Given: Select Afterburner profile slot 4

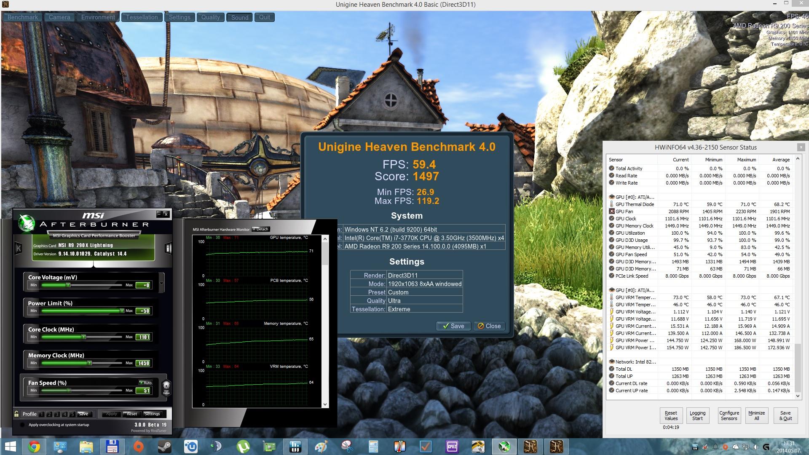Looking at the screenshot, I should (x=65, y=414).
